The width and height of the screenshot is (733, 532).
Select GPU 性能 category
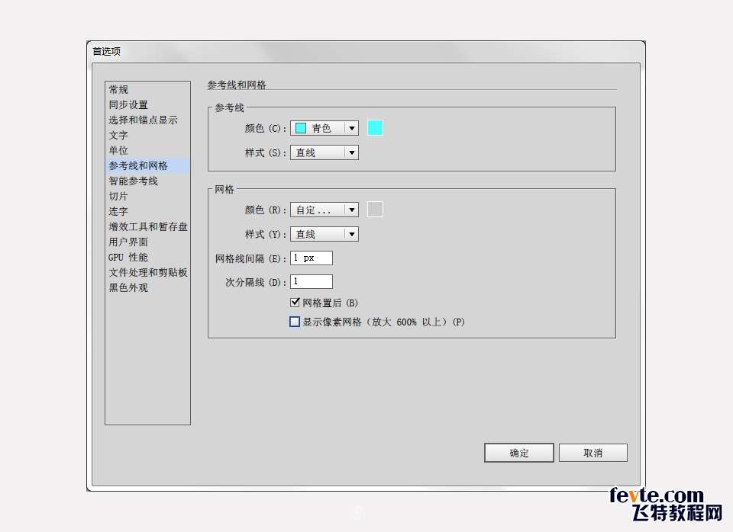click(x=147, y=257)
